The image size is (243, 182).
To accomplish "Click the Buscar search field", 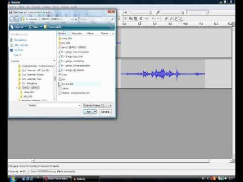I will click(95, 19).
